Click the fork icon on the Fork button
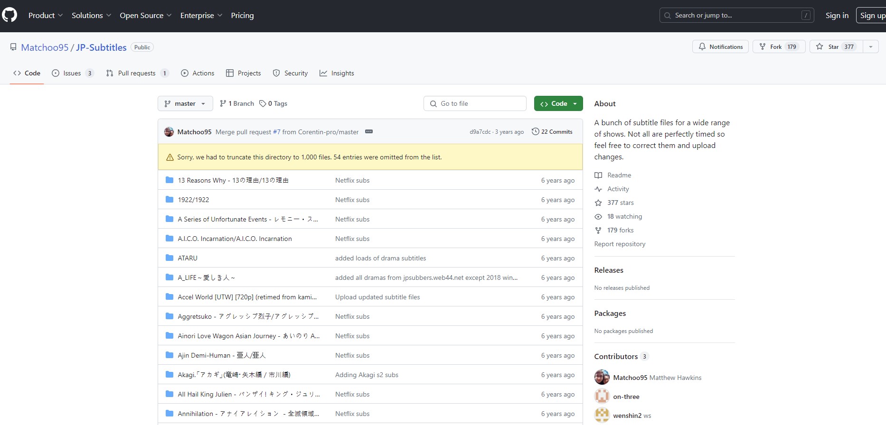886x425 pixels. 763,46
